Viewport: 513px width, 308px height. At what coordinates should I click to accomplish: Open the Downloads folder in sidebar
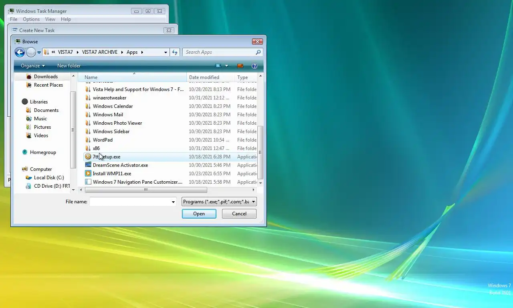point(46,77)
